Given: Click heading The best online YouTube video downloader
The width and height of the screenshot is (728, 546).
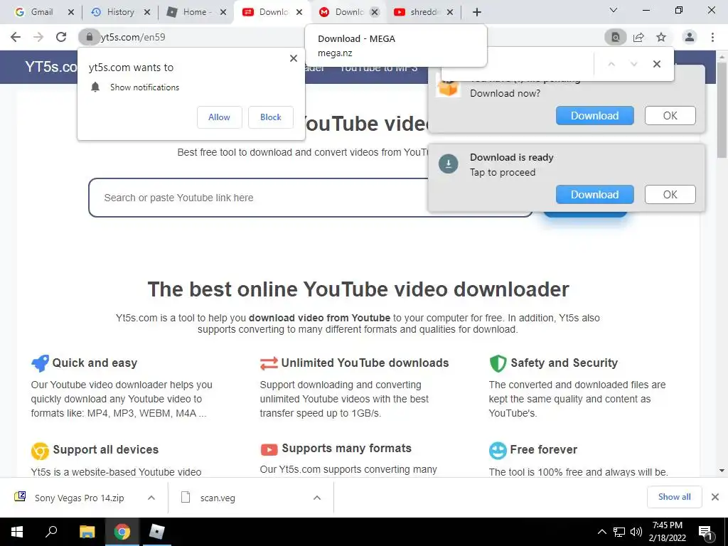Looking at the screenshot, I should pyautogui.click(x=358, y=289).
